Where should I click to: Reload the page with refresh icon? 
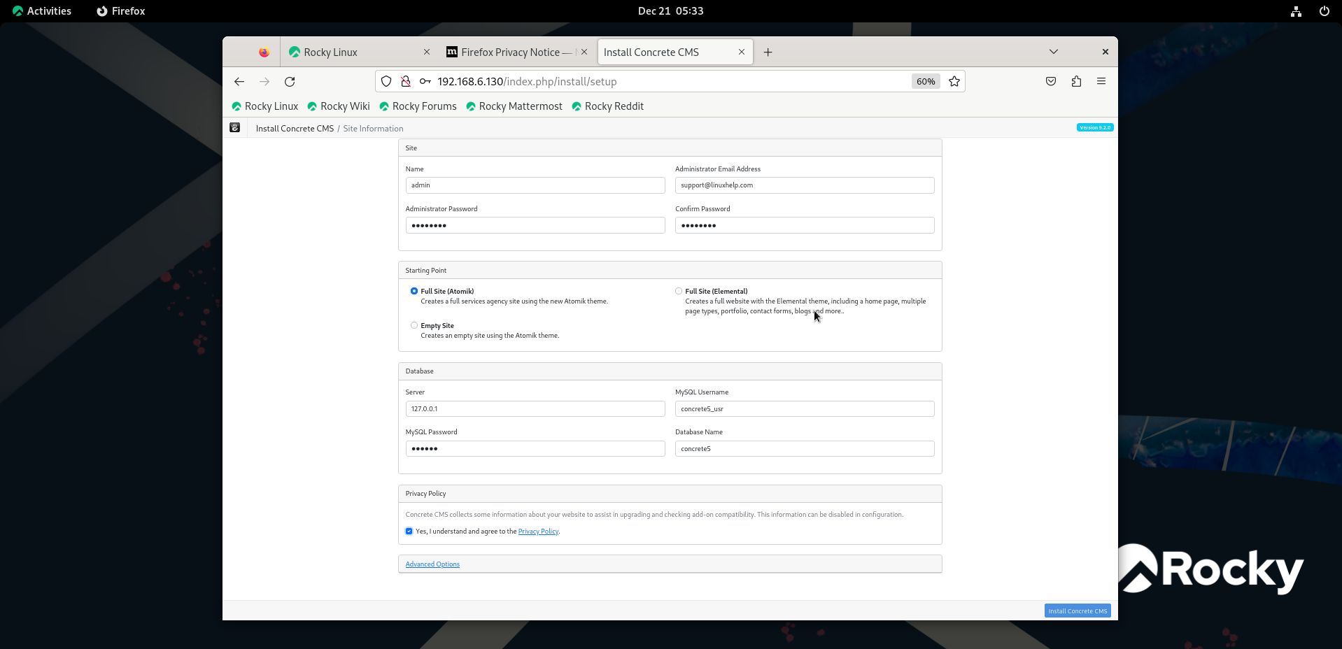pyautogui.click(x=290, y=82)
